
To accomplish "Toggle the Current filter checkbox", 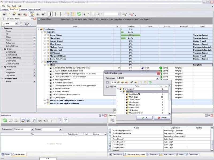I will (39, 19).
